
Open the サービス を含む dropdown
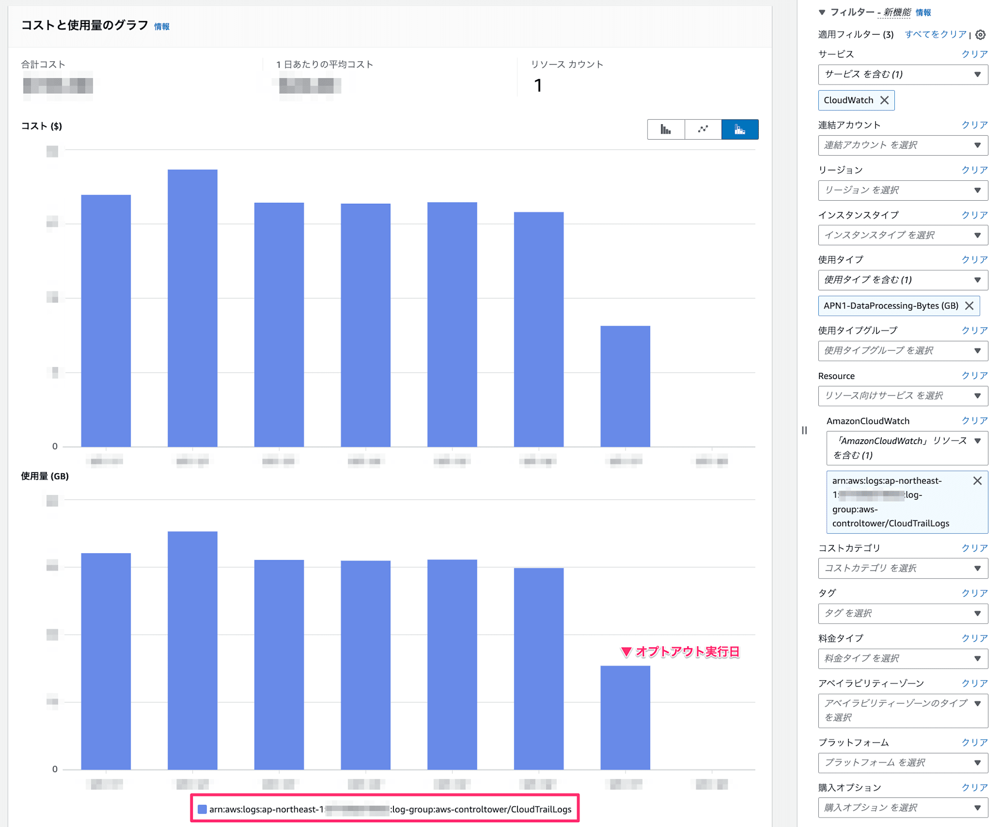coord(903,75)
